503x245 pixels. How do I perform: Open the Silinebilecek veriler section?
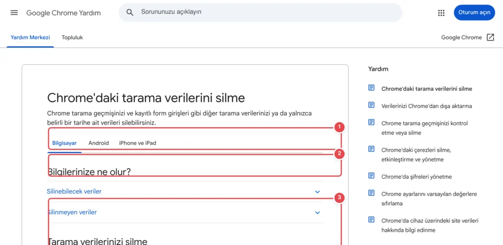click(185, 192)
